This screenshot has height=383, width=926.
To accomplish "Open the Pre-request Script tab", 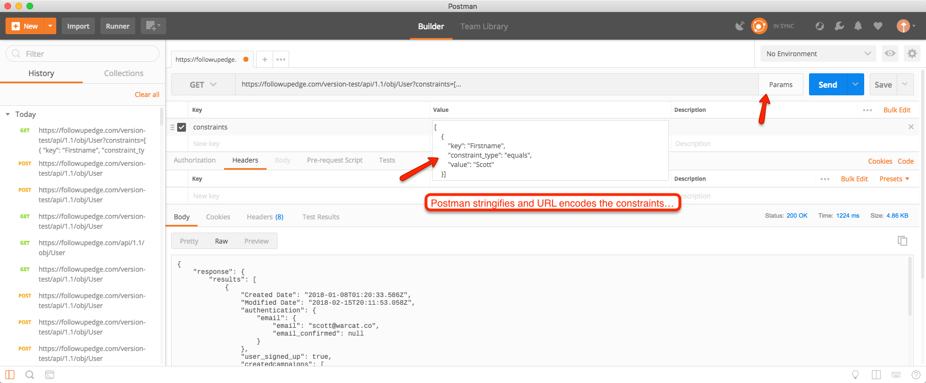I will [334, 160].
